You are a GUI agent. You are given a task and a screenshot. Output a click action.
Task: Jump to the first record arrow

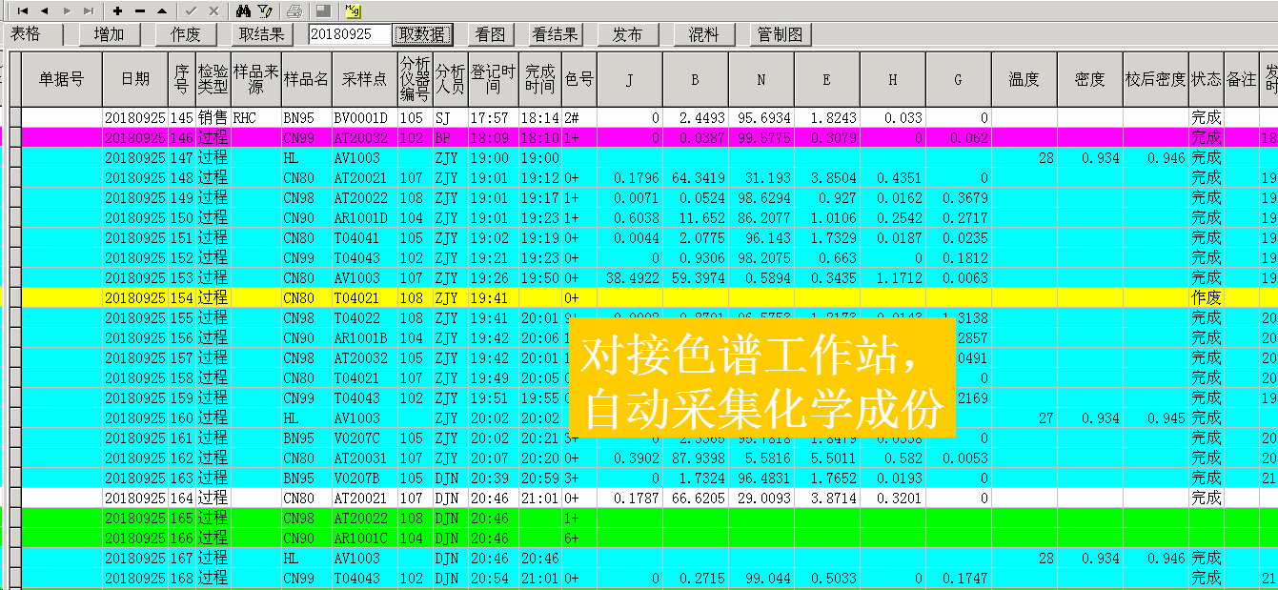[x=24, y=10]
